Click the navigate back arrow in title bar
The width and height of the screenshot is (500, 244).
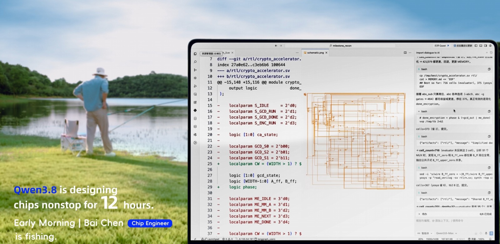pyautogui.click(x=276, y=46)
